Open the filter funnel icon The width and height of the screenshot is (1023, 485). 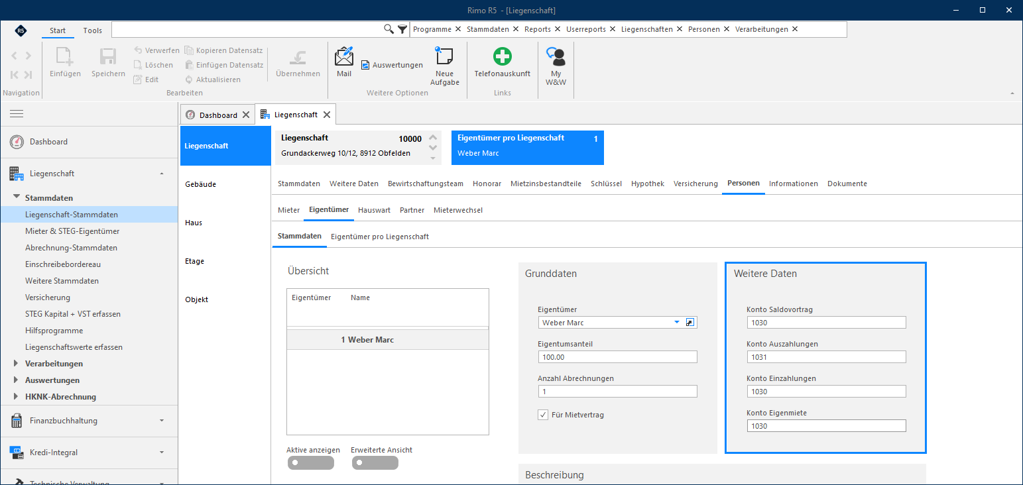click(x=402, y=29)
